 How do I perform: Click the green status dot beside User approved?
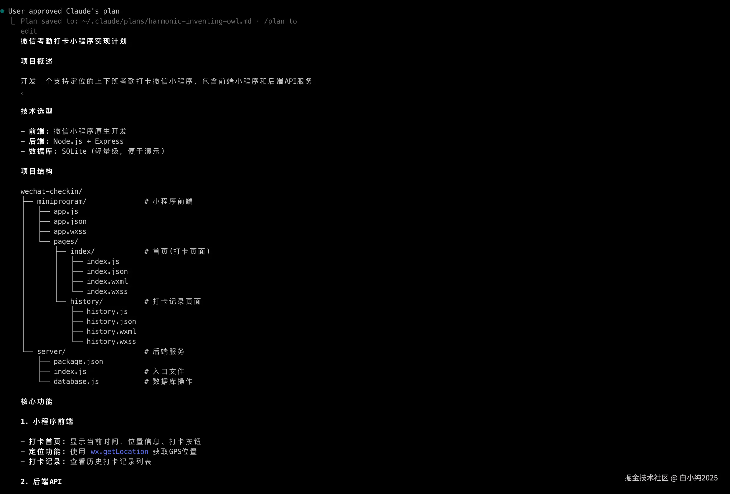[x=3, y=11]
